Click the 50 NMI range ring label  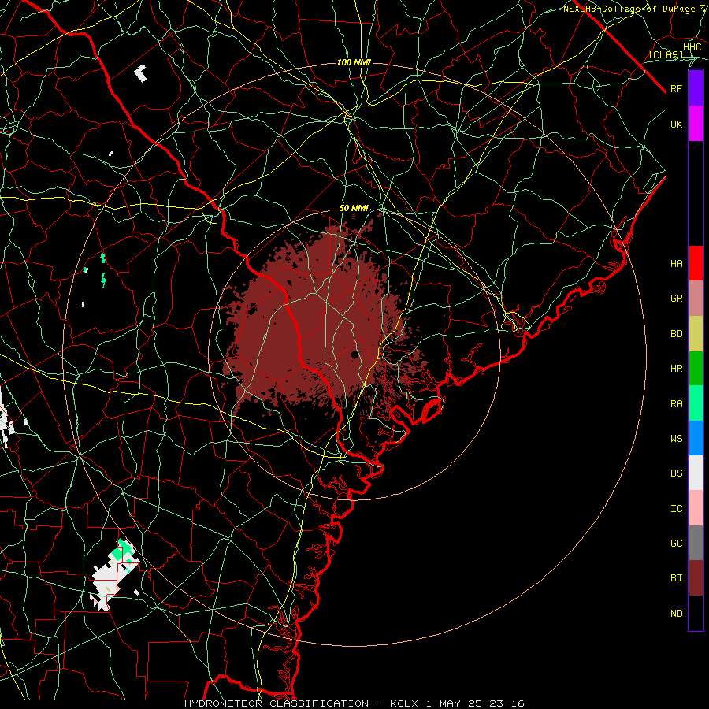[x=354, y=209]
